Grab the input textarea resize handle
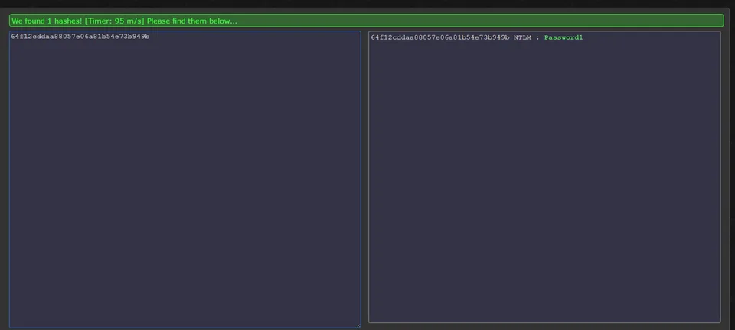 (x=358, y=325)
